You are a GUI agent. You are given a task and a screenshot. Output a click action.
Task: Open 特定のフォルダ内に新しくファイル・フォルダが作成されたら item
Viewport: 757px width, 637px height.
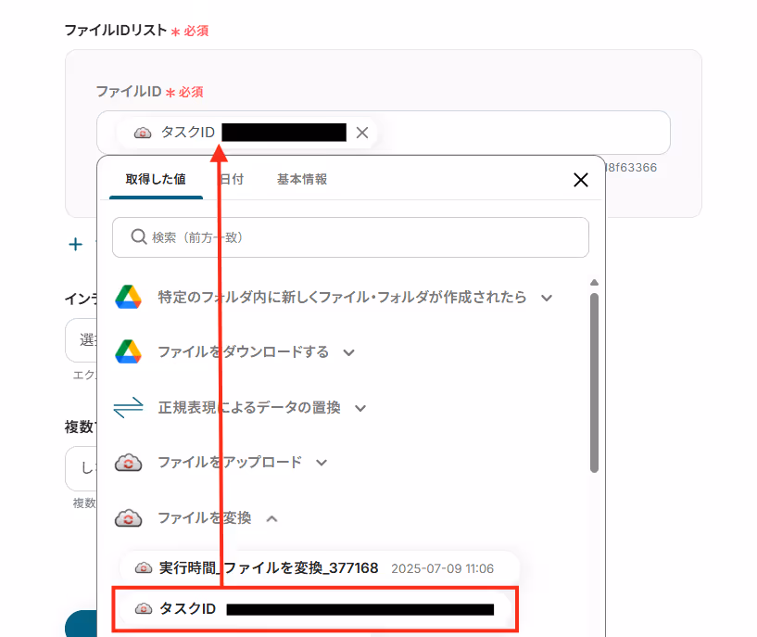pyautogui.click(x=342, y=297)
